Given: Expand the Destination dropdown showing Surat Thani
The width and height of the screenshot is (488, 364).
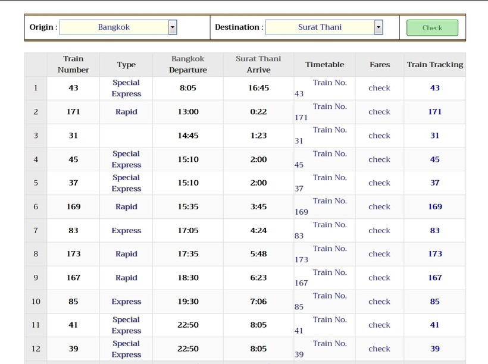Looking at the screenshot, I should pyautogui.click(x=324, y=27).
